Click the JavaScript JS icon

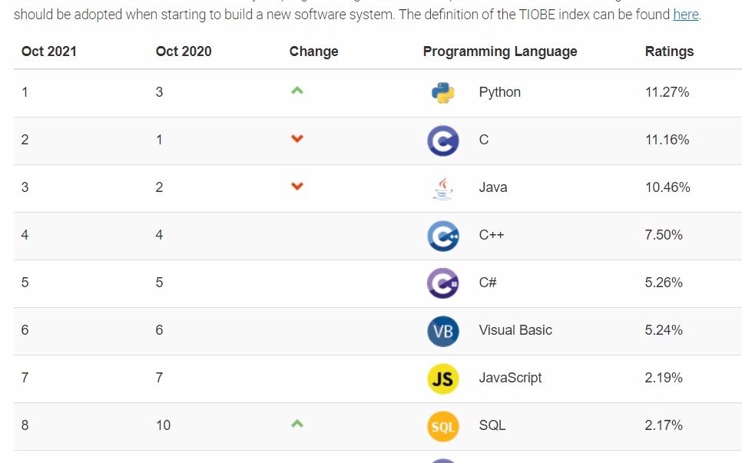(443, 379)
